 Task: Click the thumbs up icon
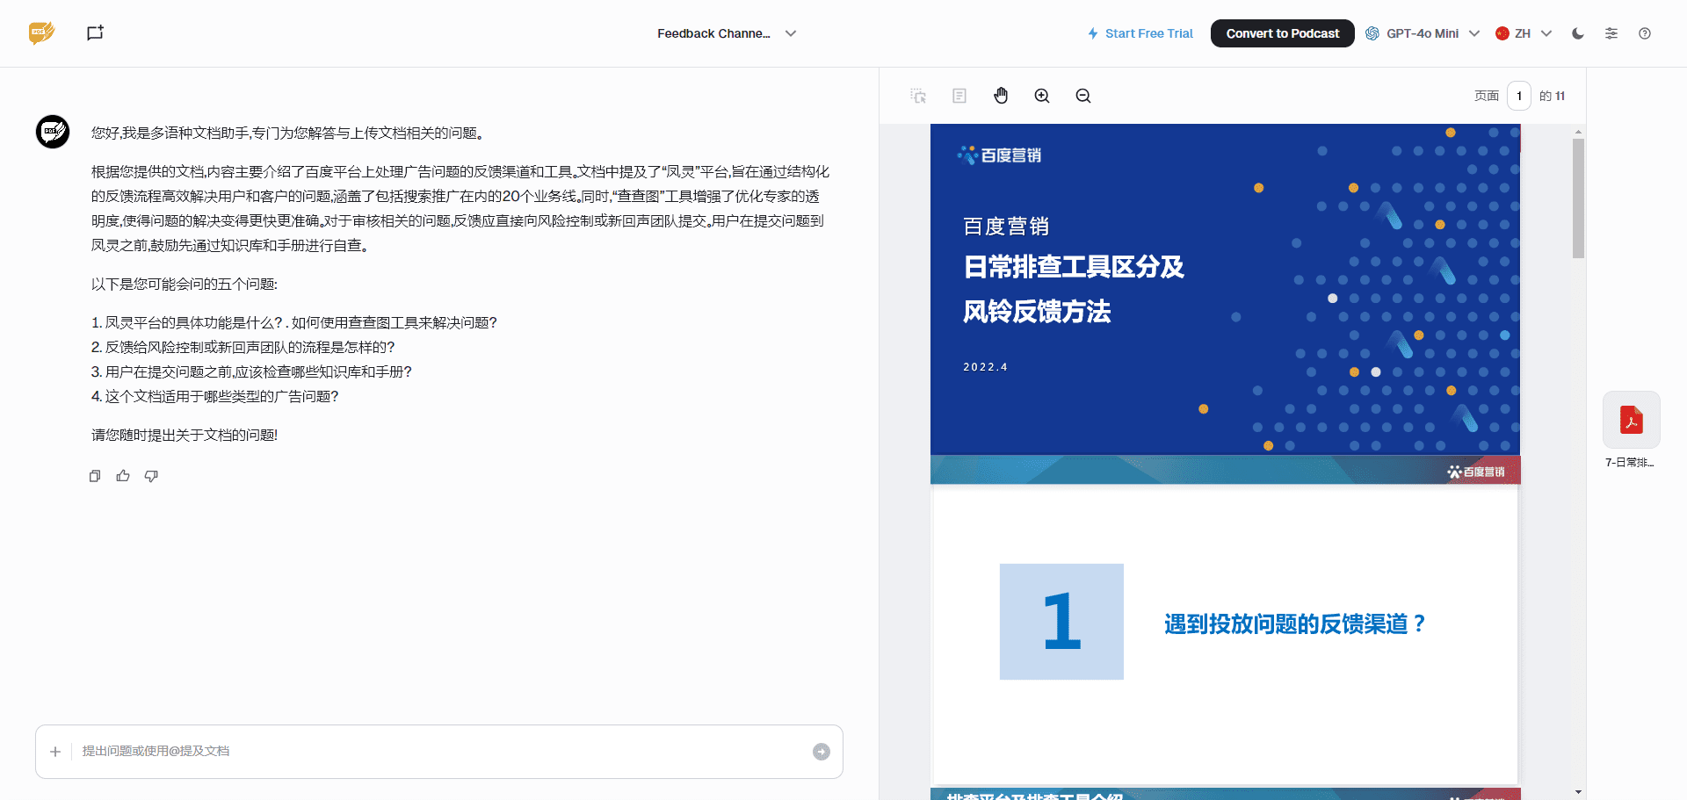123,476
